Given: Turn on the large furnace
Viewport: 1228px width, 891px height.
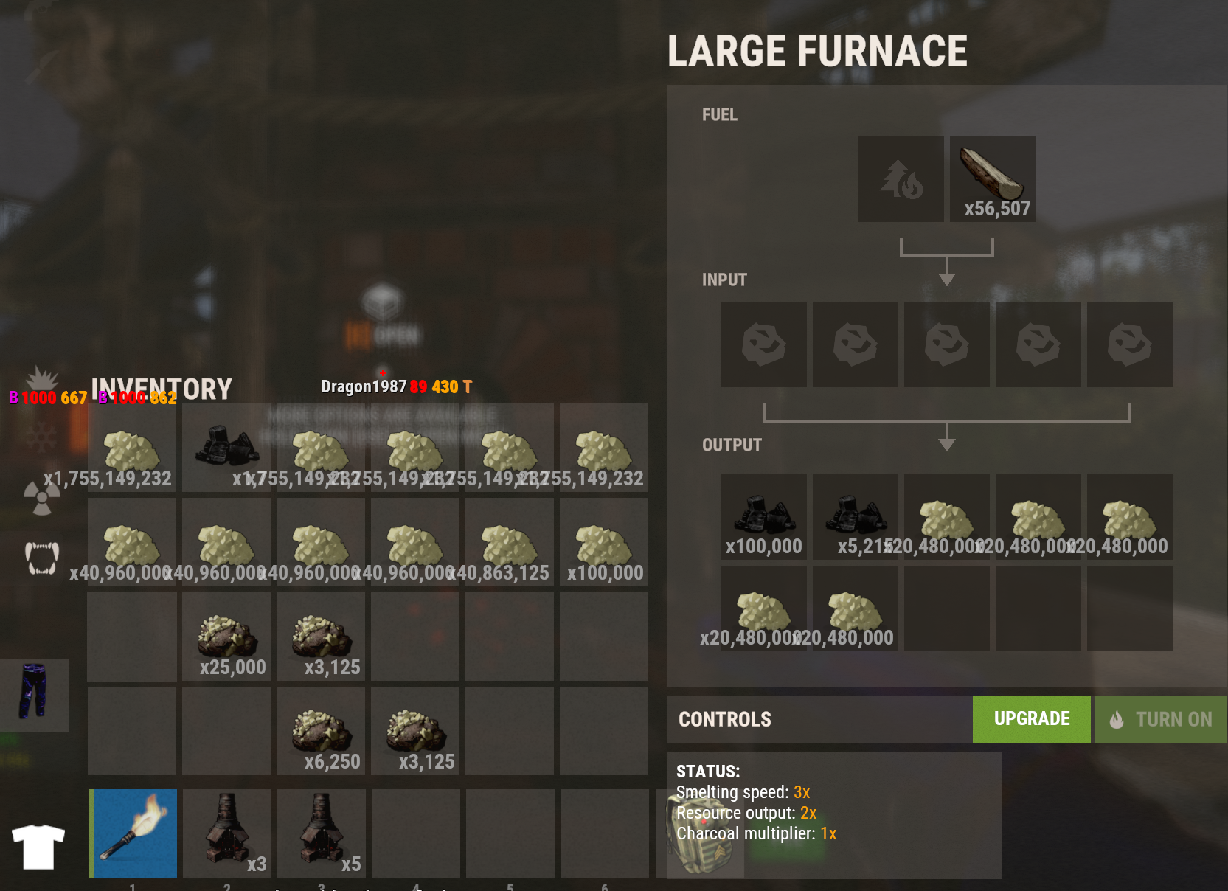Looking at the screenshot, I should tap(1161, 719).
